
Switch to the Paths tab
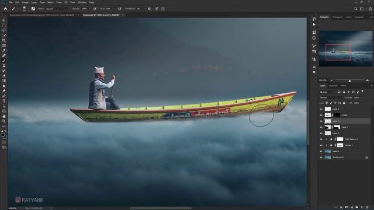[344, 86]
